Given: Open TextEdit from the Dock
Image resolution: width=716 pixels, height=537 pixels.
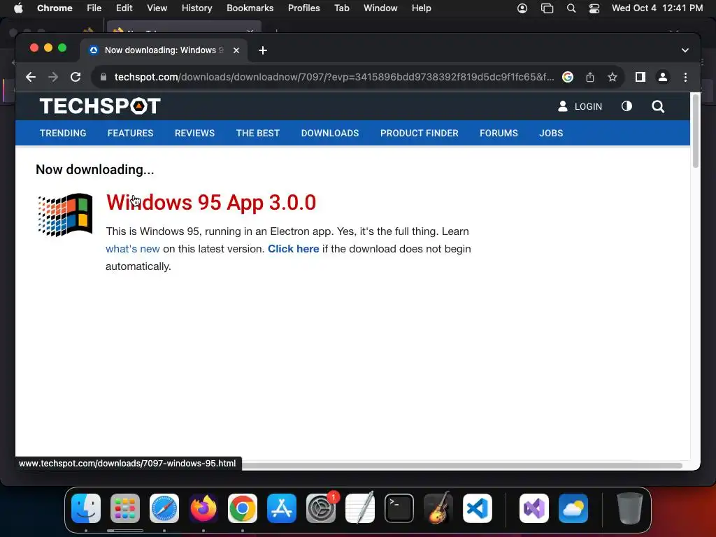Looking at the screenshot, I should pos(360,508).
